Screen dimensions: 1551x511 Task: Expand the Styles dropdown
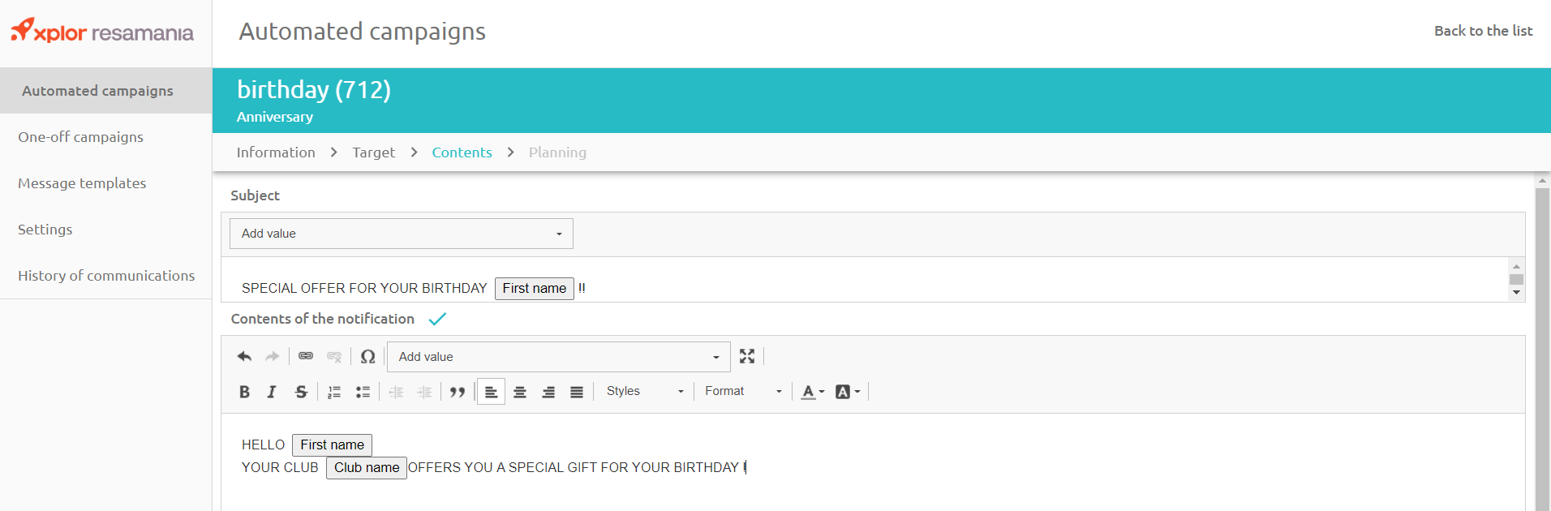(x=644, y=392)
